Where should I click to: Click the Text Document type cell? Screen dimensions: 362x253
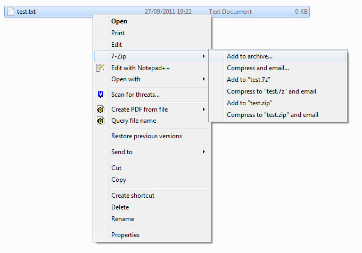point(230,12)
